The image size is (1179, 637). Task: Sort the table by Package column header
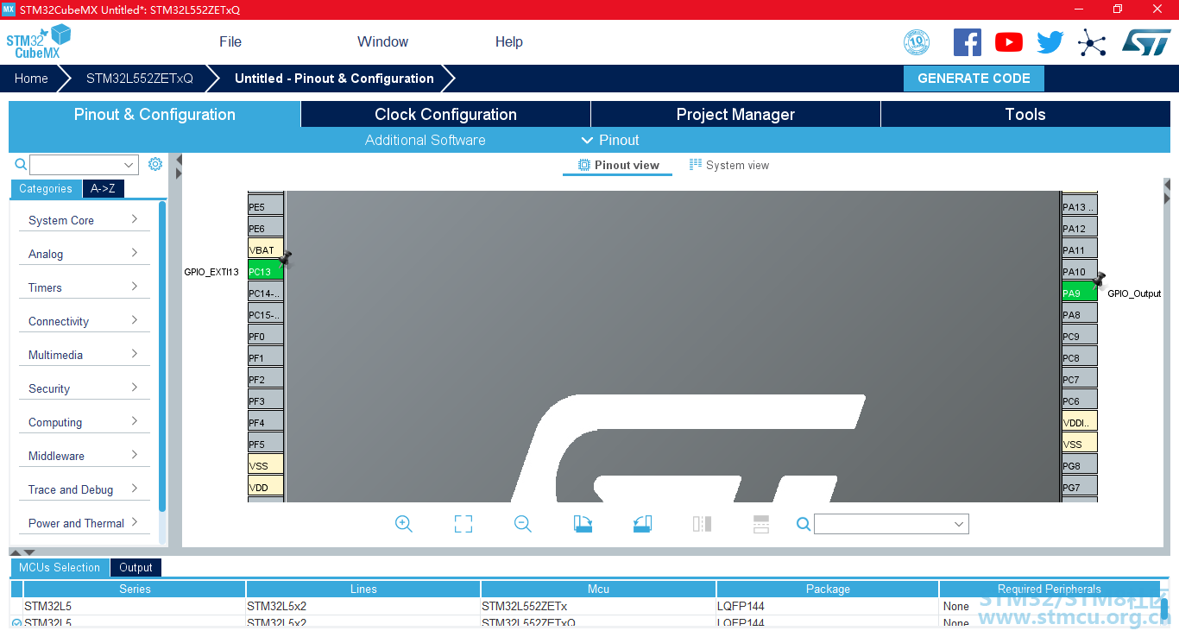(828, 589)
